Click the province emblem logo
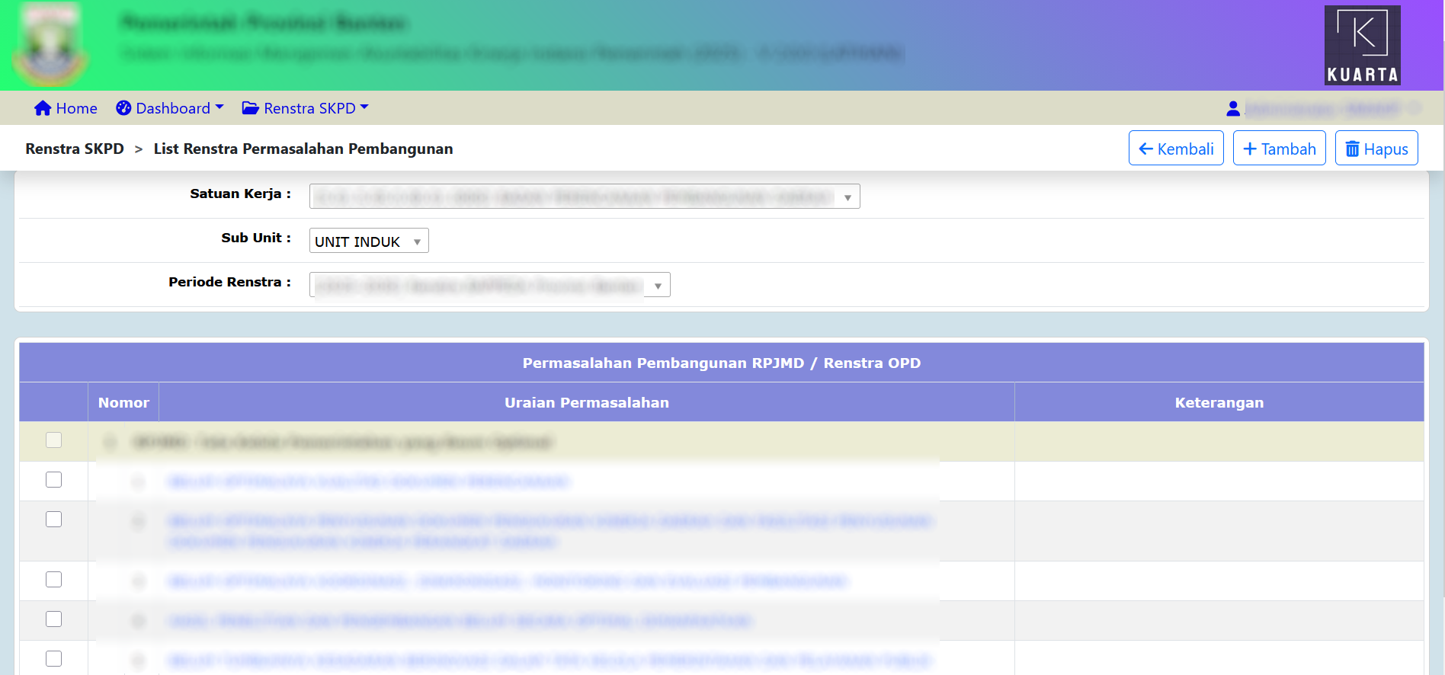 pyautogui.click(x=50, y=45)
